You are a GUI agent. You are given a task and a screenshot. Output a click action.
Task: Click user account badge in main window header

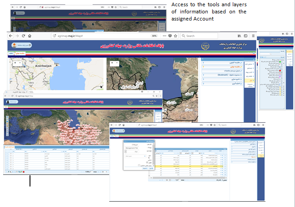[21, 45]
